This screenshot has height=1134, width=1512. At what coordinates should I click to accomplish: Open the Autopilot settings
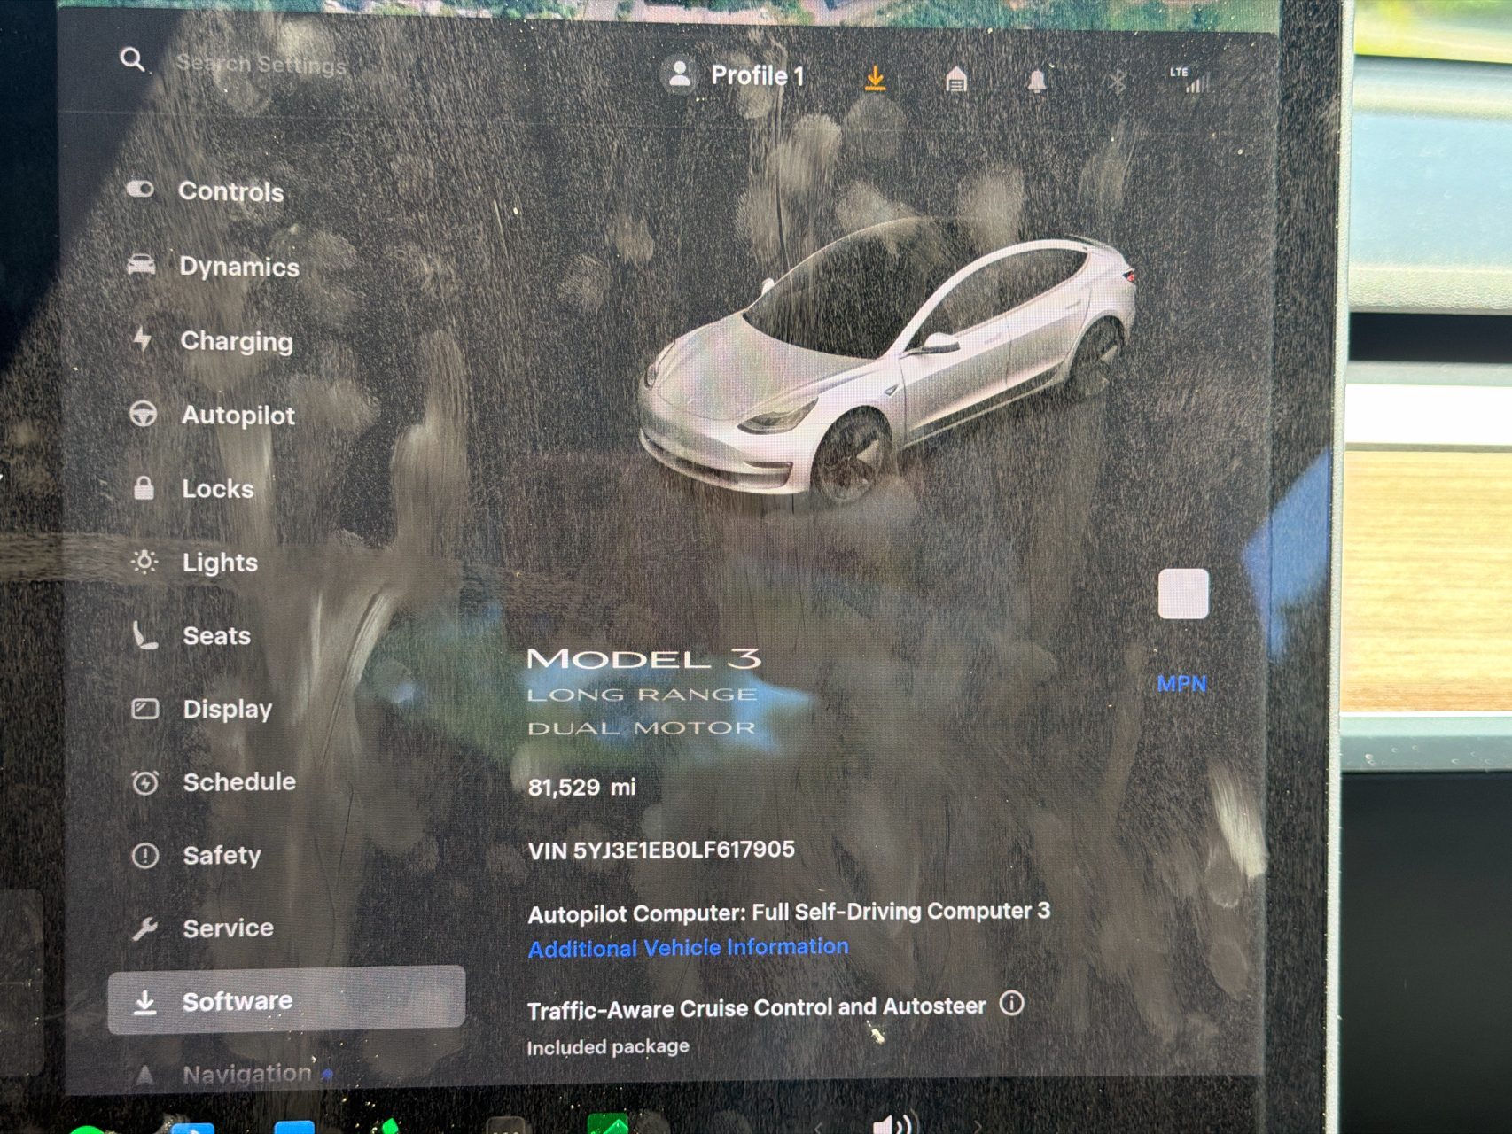click(212, 415)
